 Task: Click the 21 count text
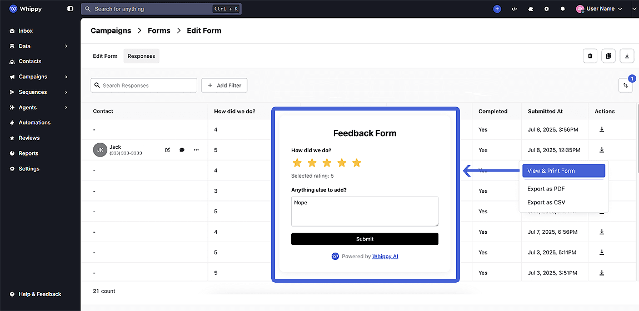point(104,291)
